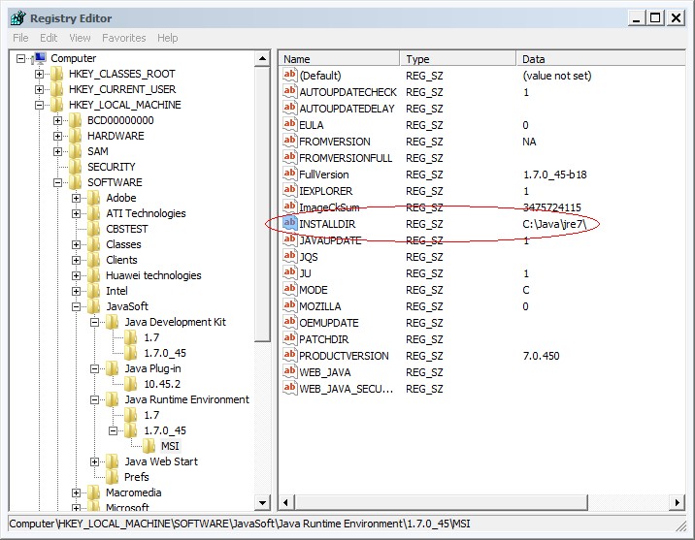Click the PRODUCTVERSION value icon

click(289, 355)
